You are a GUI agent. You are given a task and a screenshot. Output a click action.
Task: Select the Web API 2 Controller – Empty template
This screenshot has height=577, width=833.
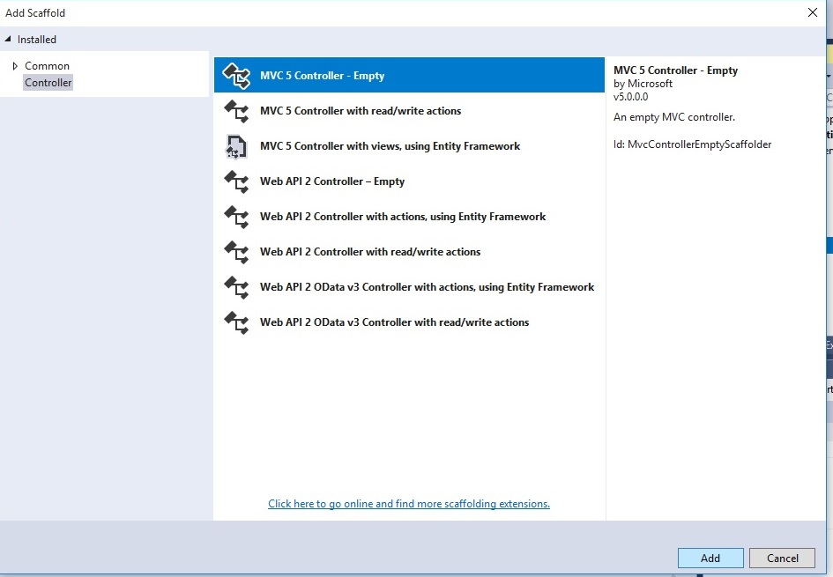(333, 181)
